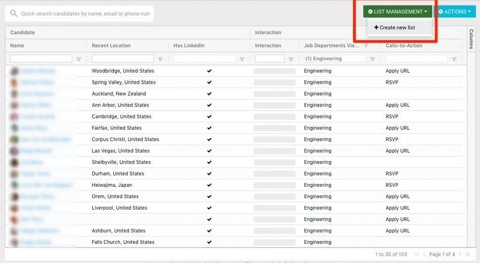Select the Fairfax, United States cell
This screenshot has width=480, height=263.
click(117, 128)
